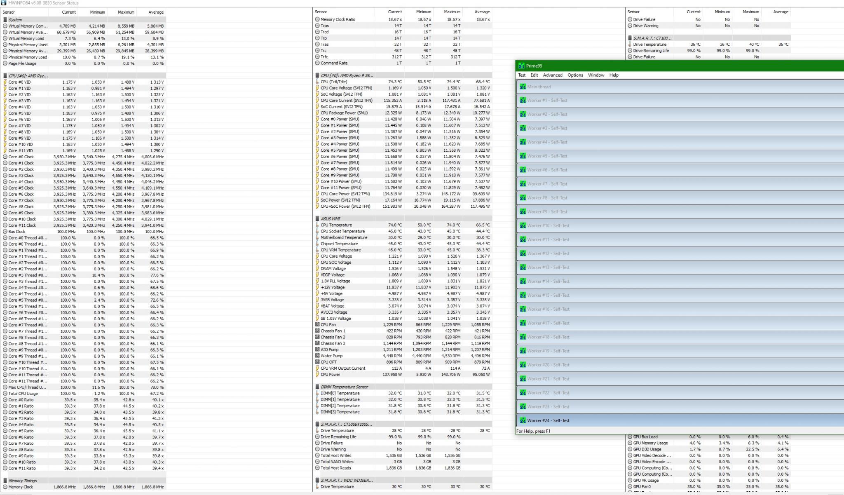Open the Options menu in Prime95
Screen dimensions: 844x495
coord(575,75)
